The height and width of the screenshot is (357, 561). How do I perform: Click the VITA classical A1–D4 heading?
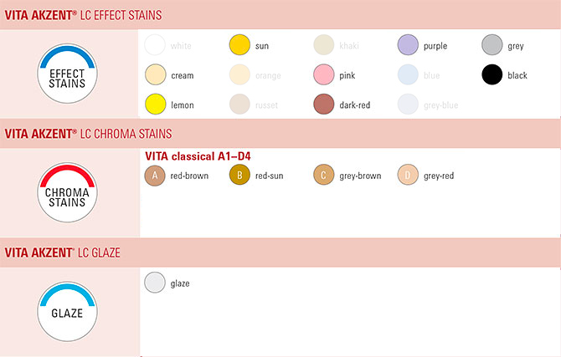pyautogui.click(x=198, y=156)
